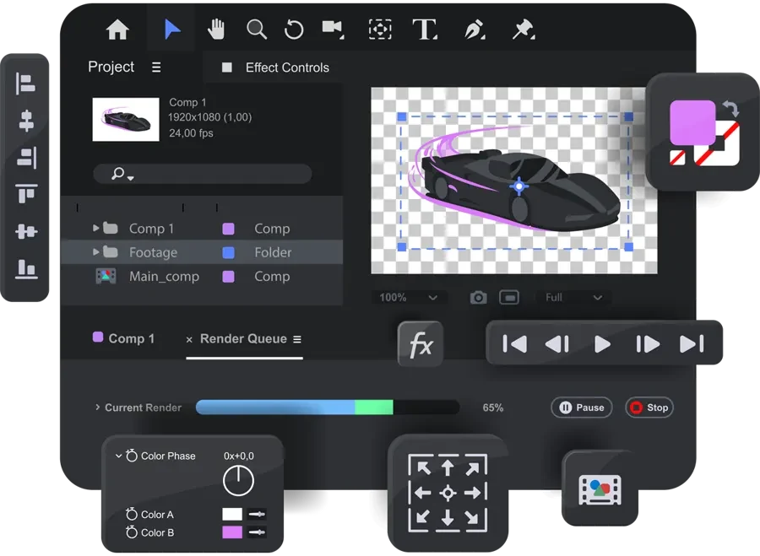Stop the current render
The height and width of the screenshot is (556, 760).
point(649,408)
